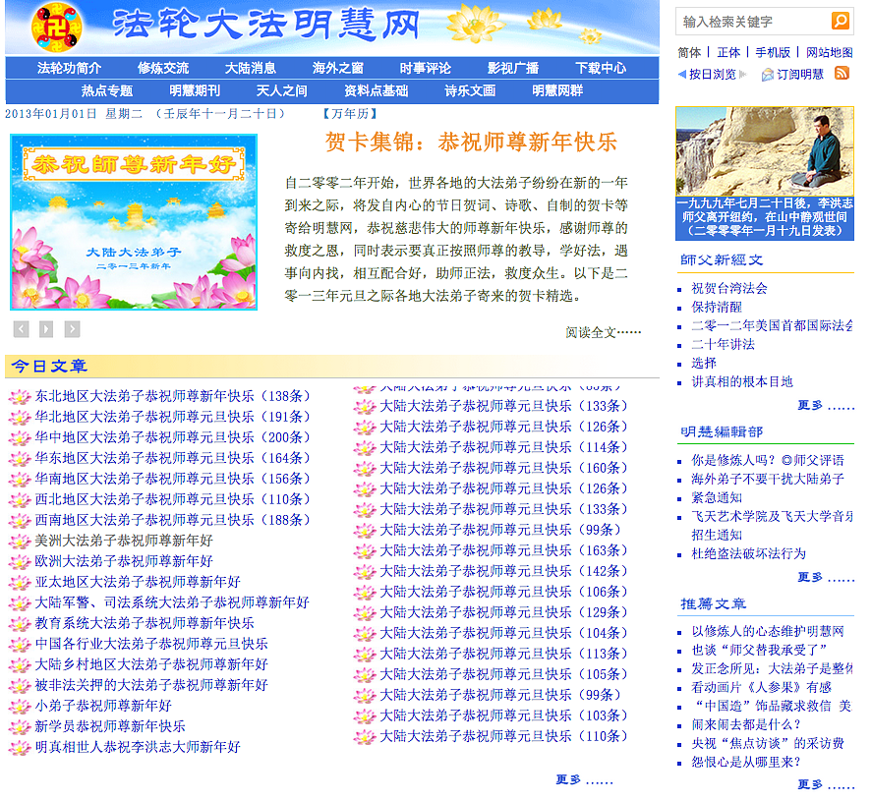
Task: Expand 更多 under 師父新經文 section
Action: [x=824, y=406]
